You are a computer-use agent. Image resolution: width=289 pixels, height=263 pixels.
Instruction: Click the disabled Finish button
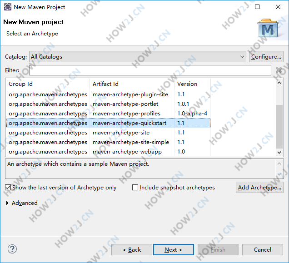point(218,250)
